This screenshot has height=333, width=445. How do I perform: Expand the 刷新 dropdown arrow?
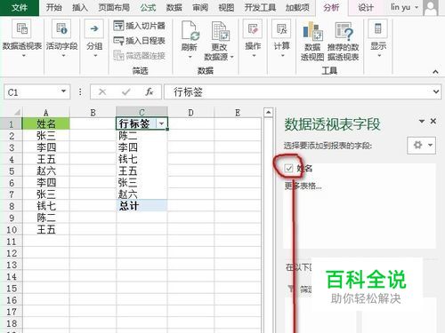[190, 57]
